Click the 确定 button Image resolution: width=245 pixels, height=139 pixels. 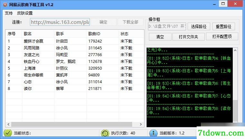pos(103,22)
